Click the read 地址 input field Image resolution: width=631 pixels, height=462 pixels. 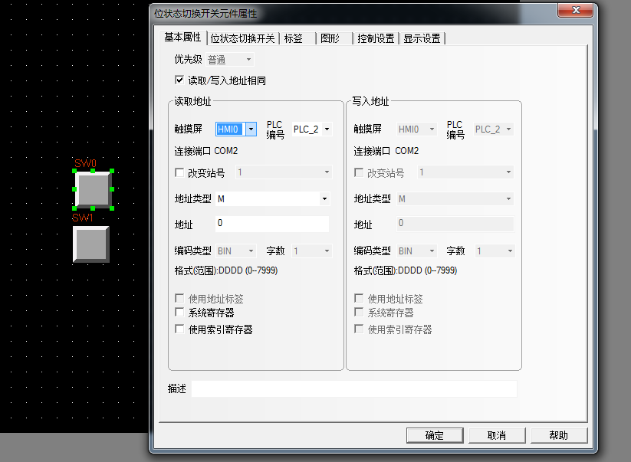pos(271,224)
